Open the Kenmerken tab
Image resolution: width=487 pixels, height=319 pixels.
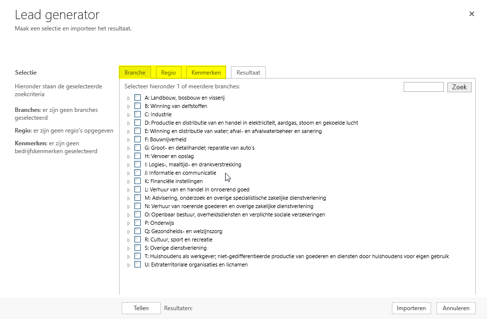[206, 73]
